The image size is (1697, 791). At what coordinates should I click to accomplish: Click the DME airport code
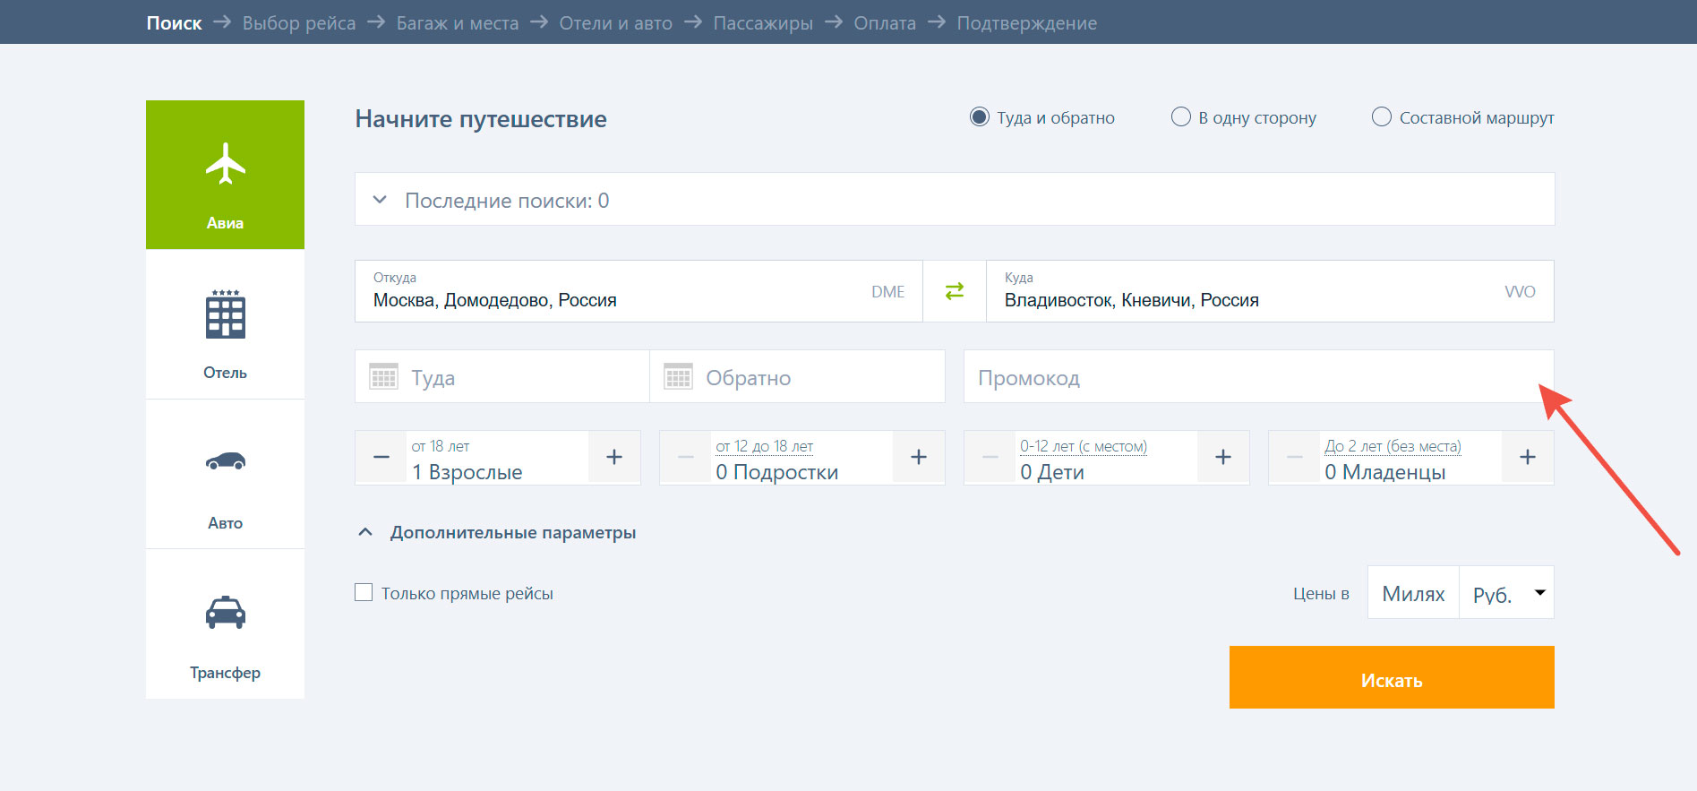click(888, 291)
